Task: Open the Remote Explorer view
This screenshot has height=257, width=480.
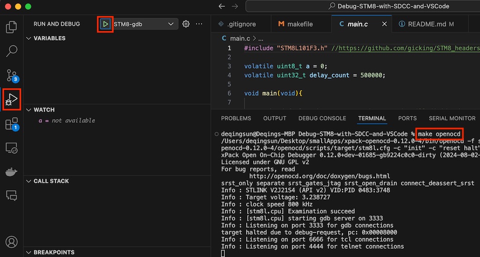Action: coord(12,148)
